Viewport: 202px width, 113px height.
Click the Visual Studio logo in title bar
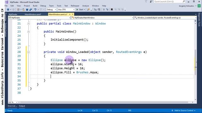(6, 2)
